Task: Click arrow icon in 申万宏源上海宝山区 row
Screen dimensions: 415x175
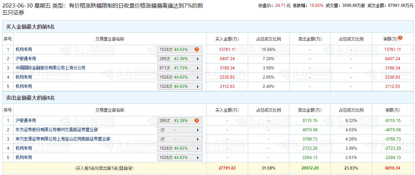Action: click(198, 139)
